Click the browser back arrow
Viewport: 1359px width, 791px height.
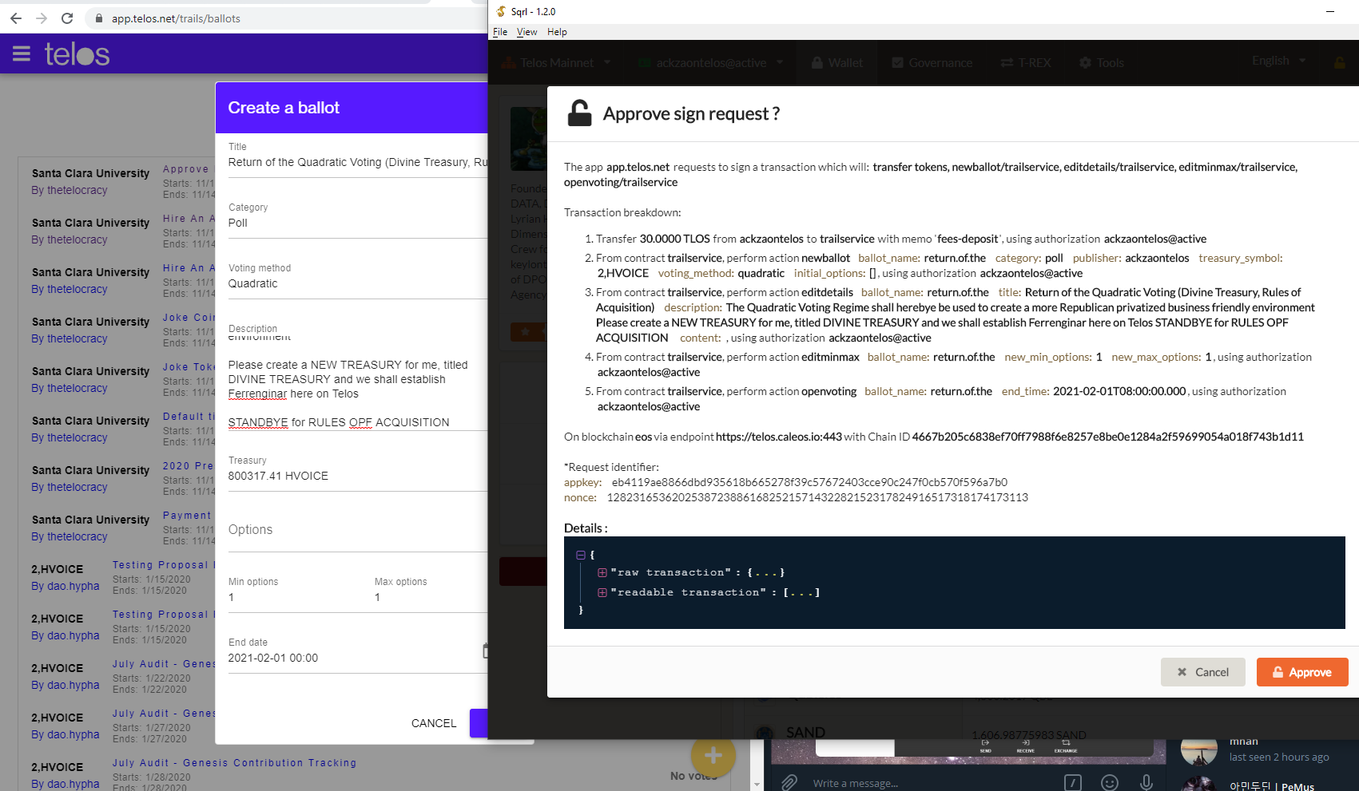16,18
